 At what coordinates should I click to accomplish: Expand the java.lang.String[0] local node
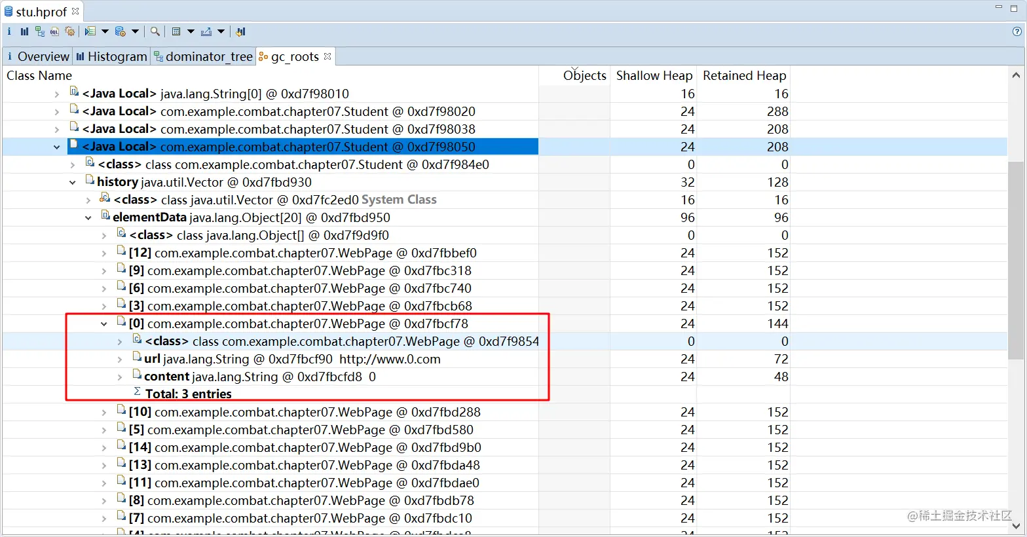coord(57,94)
